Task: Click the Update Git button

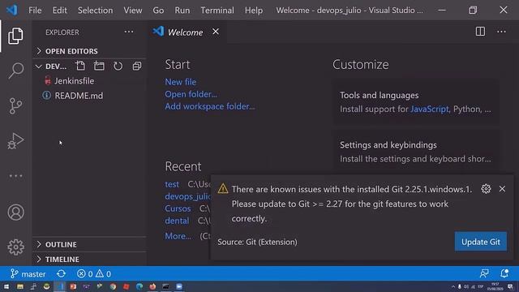Action: coord(481,242)
